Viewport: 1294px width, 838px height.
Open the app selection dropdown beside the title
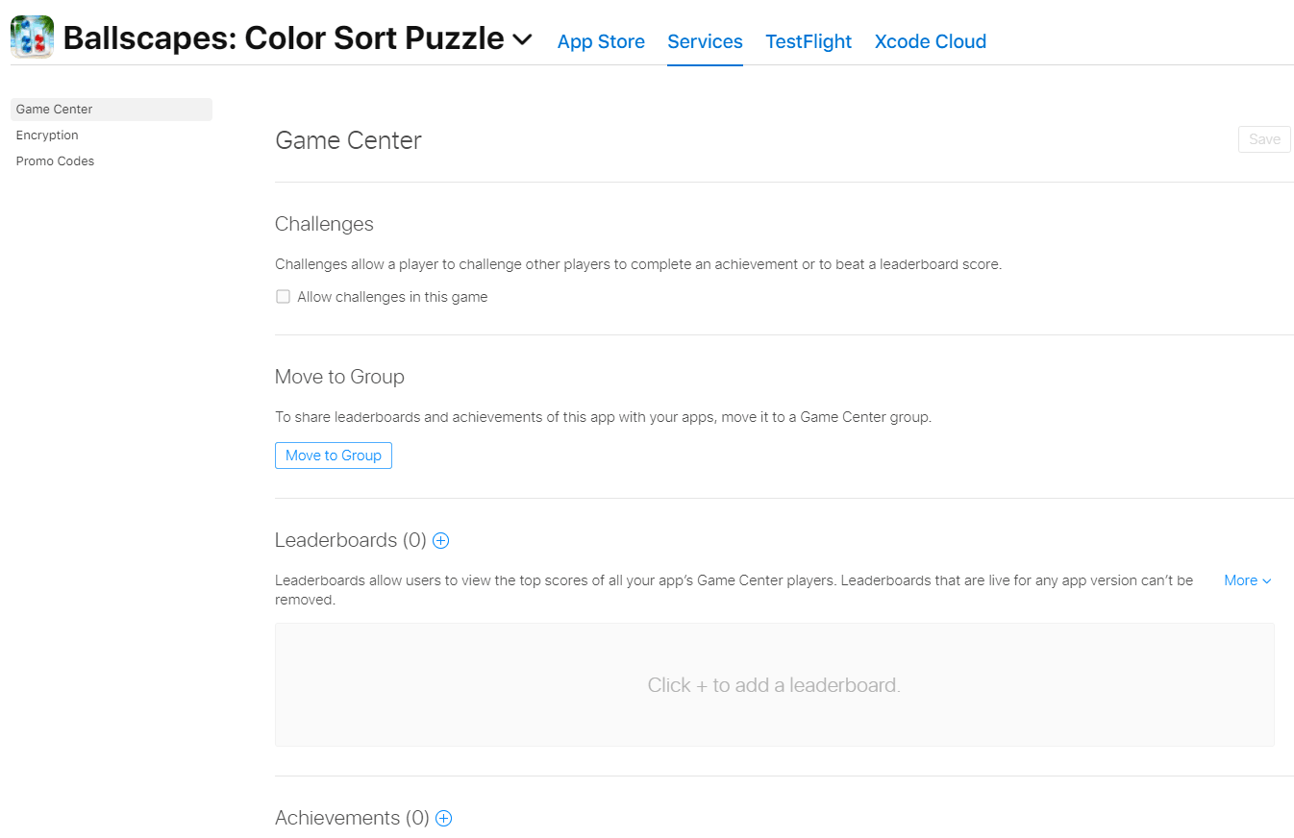(x=520, y=40)
